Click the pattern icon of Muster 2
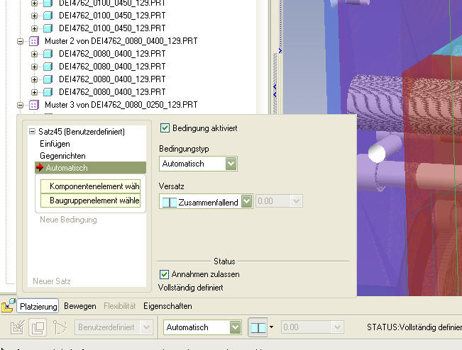 (34, 41)
